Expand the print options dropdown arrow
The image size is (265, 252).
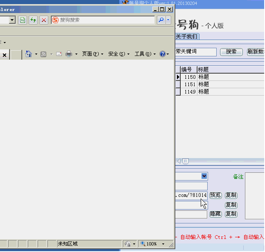coord(77,54)
